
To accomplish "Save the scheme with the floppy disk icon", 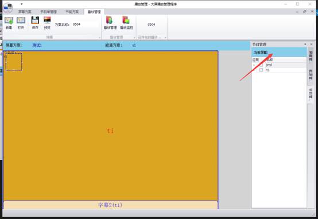I will tap(35, 23).
